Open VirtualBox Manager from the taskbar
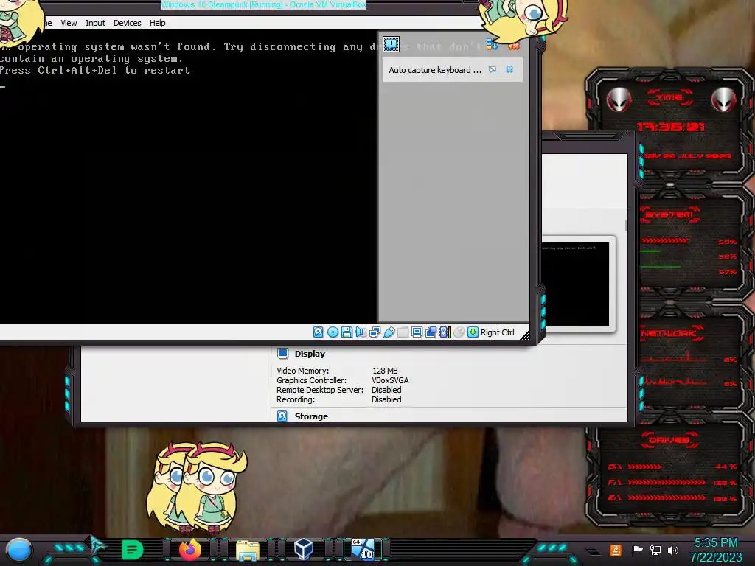 pos(304,549)
